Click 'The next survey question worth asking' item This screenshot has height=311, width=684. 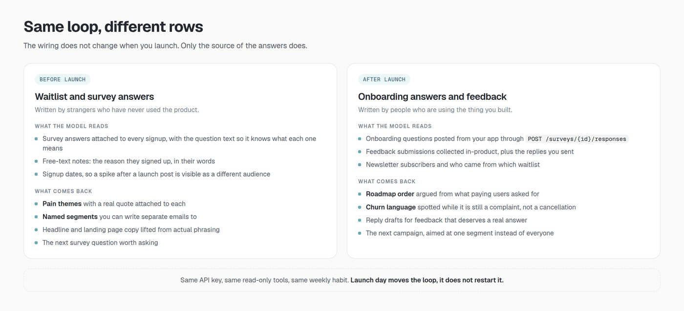tap(100, 243)
